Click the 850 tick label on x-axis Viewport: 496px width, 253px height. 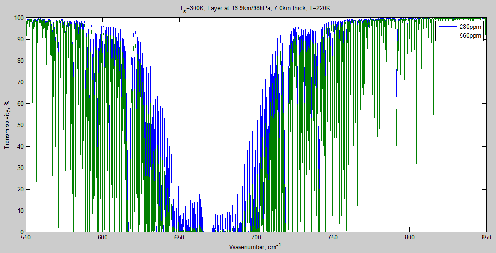(x=486, y=237)
